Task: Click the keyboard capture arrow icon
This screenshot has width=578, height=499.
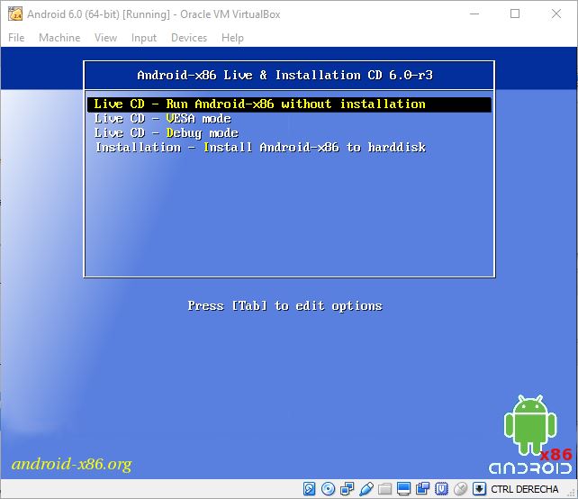Action: tap(479, 489)
